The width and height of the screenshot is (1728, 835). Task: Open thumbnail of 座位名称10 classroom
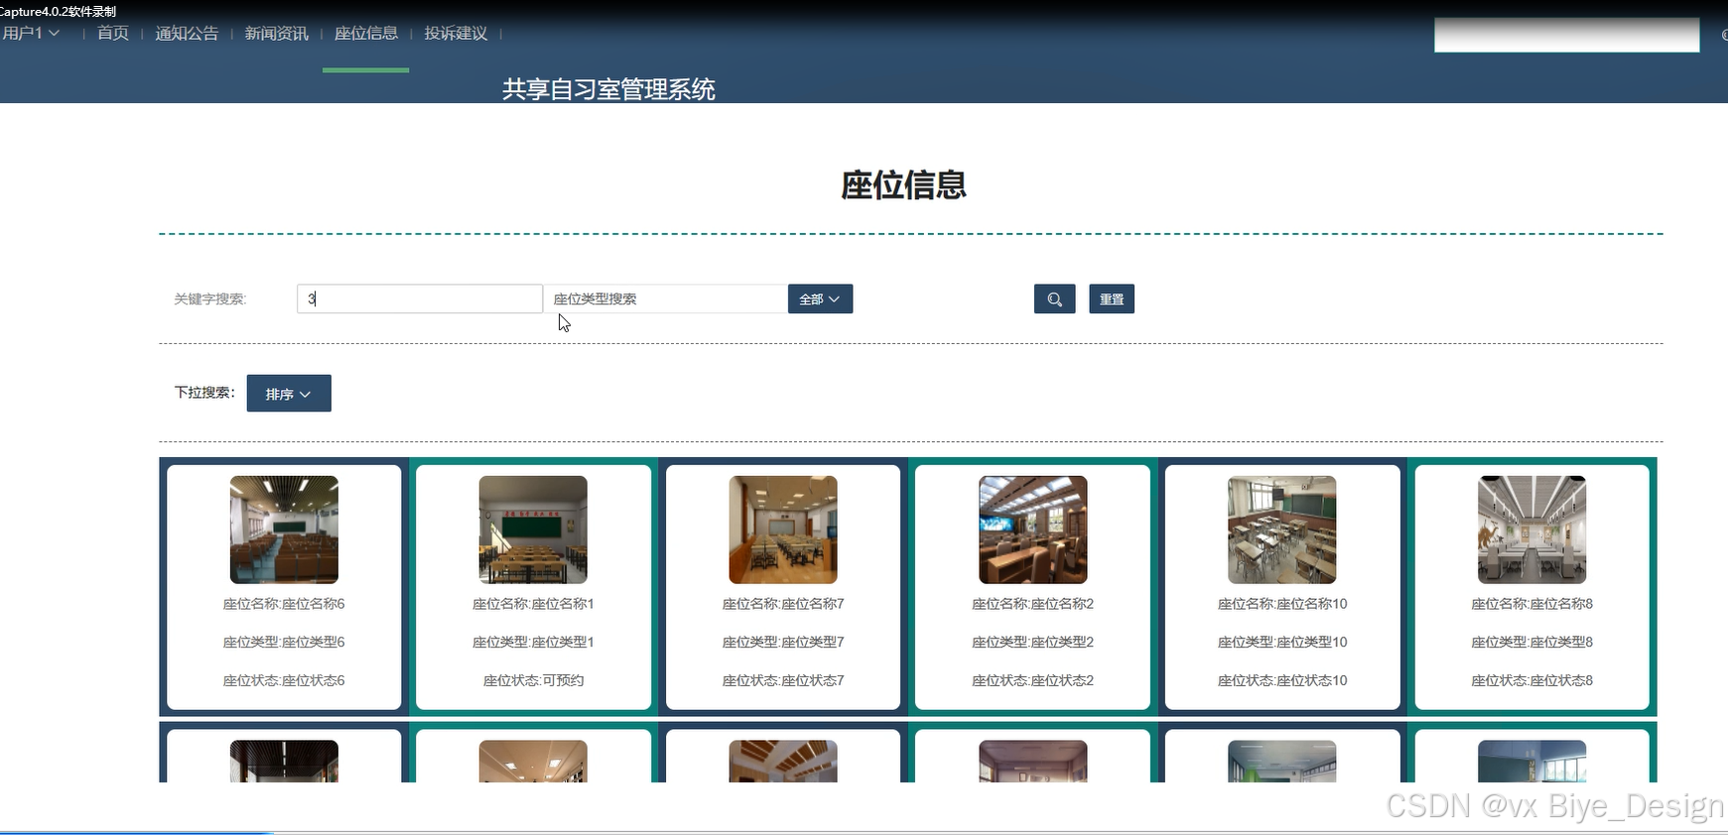point(1282,530)
